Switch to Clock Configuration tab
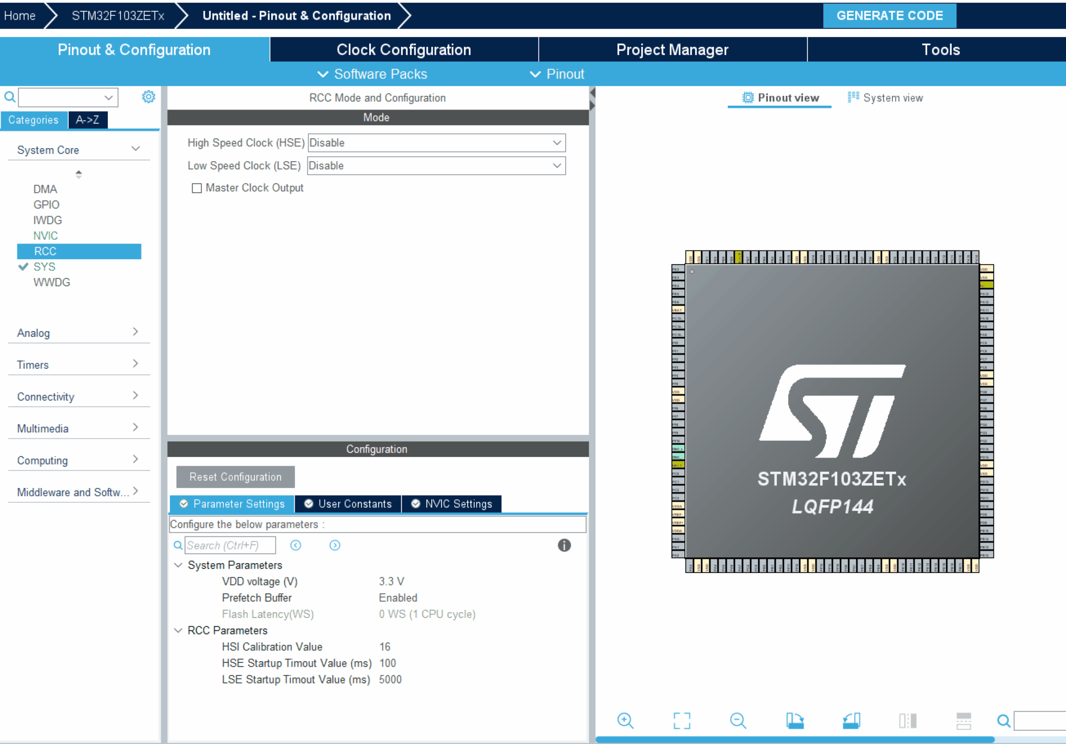Viewport: 1066px width, 744px height. tap(404, 50)
